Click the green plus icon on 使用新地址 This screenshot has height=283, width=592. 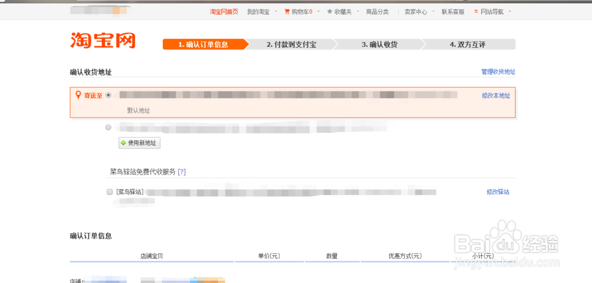tap(124, 143)
